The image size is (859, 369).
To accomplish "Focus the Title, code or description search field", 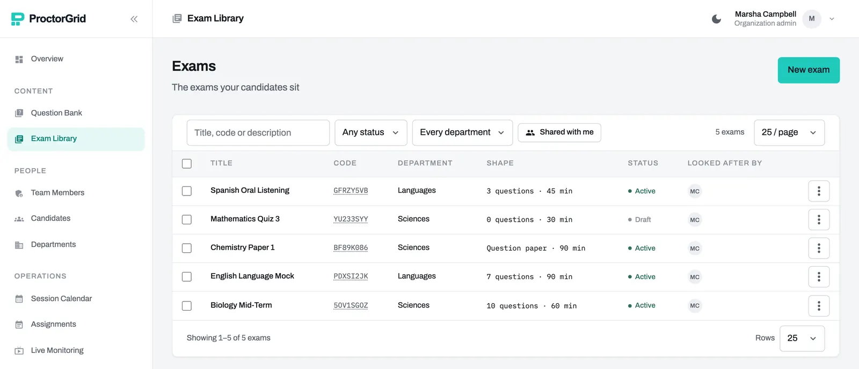I will click(x=258, y=133).
